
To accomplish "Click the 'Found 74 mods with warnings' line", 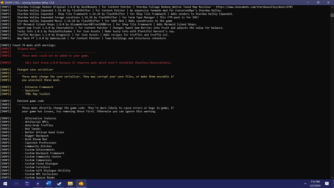I will coord(34,45).
